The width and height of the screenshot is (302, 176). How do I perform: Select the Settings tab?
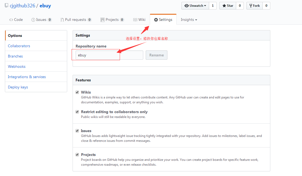coord(163,20)
